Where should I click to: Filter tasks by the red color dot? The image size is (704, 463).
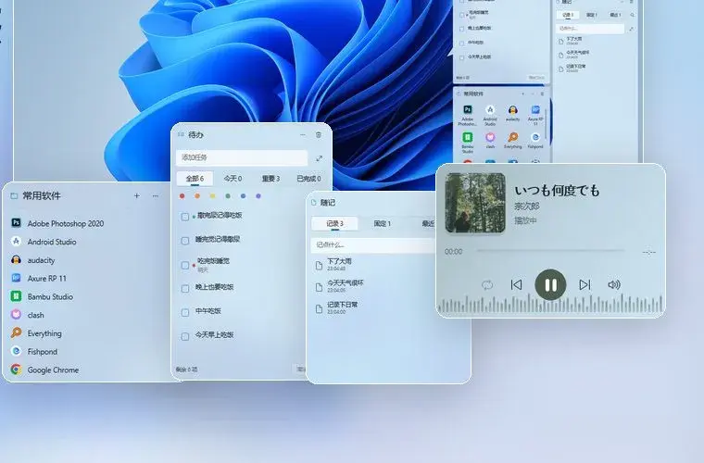point(182,196)
